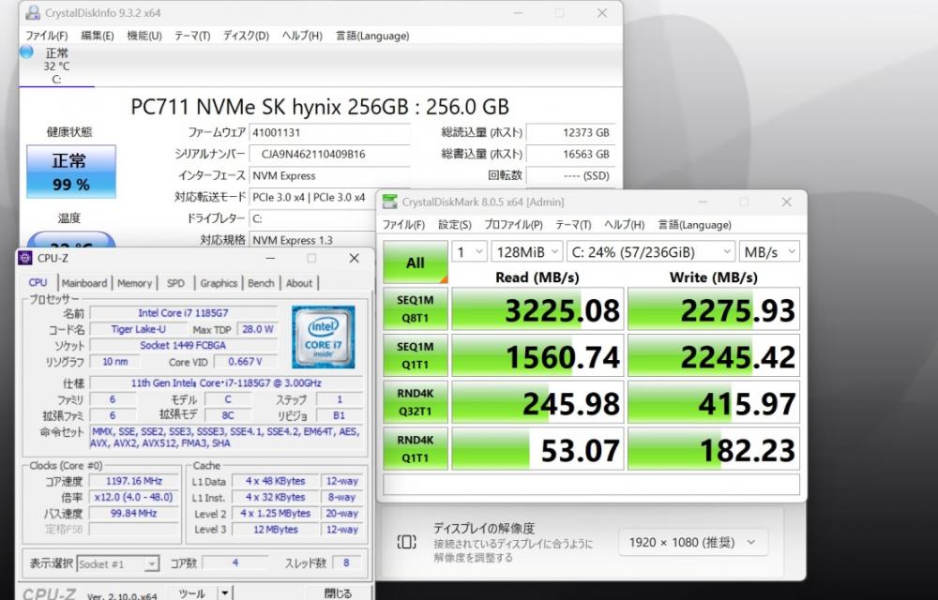Close the CPU-Z window

point(355,258)
